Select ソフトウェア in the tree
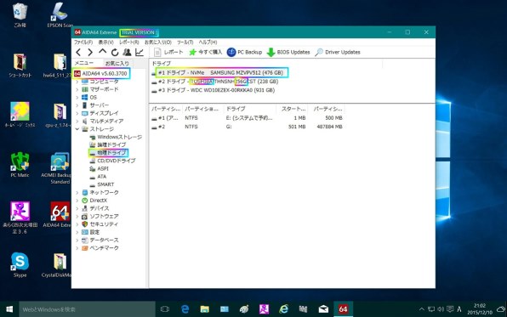This screenshot has width=507, height=317. click(100, 216)
